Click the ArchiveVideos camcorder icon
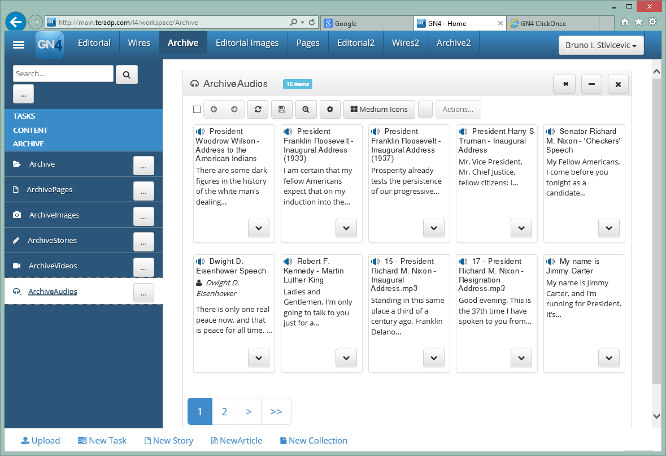This screenshot has height=456, width=666. [17, 266]
